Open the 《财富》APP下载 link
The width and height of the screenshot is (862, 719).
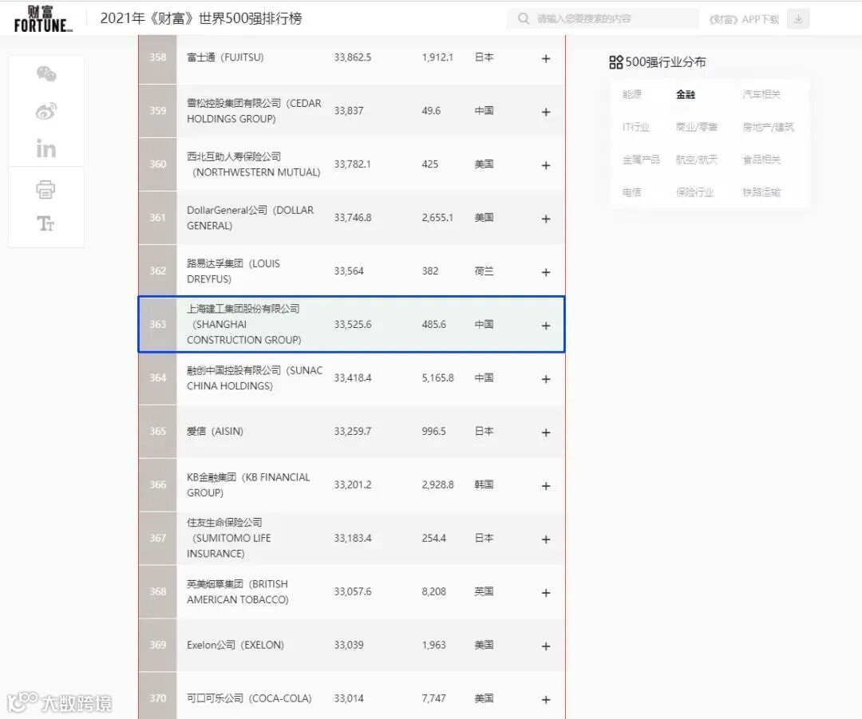[744, 19]
